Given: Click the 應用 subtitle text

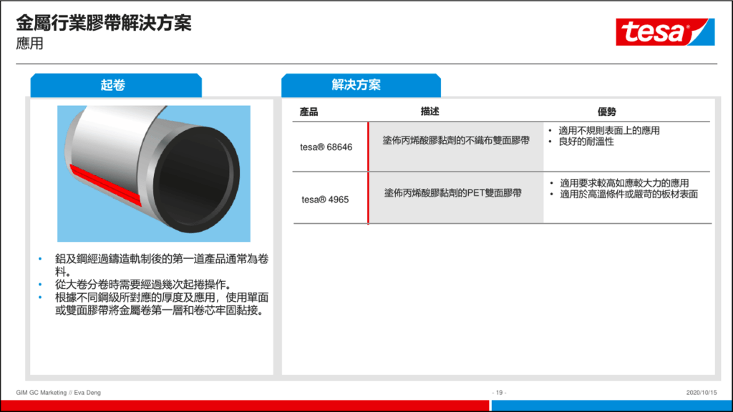Looking at the screenshot, I should coord(29,44).
